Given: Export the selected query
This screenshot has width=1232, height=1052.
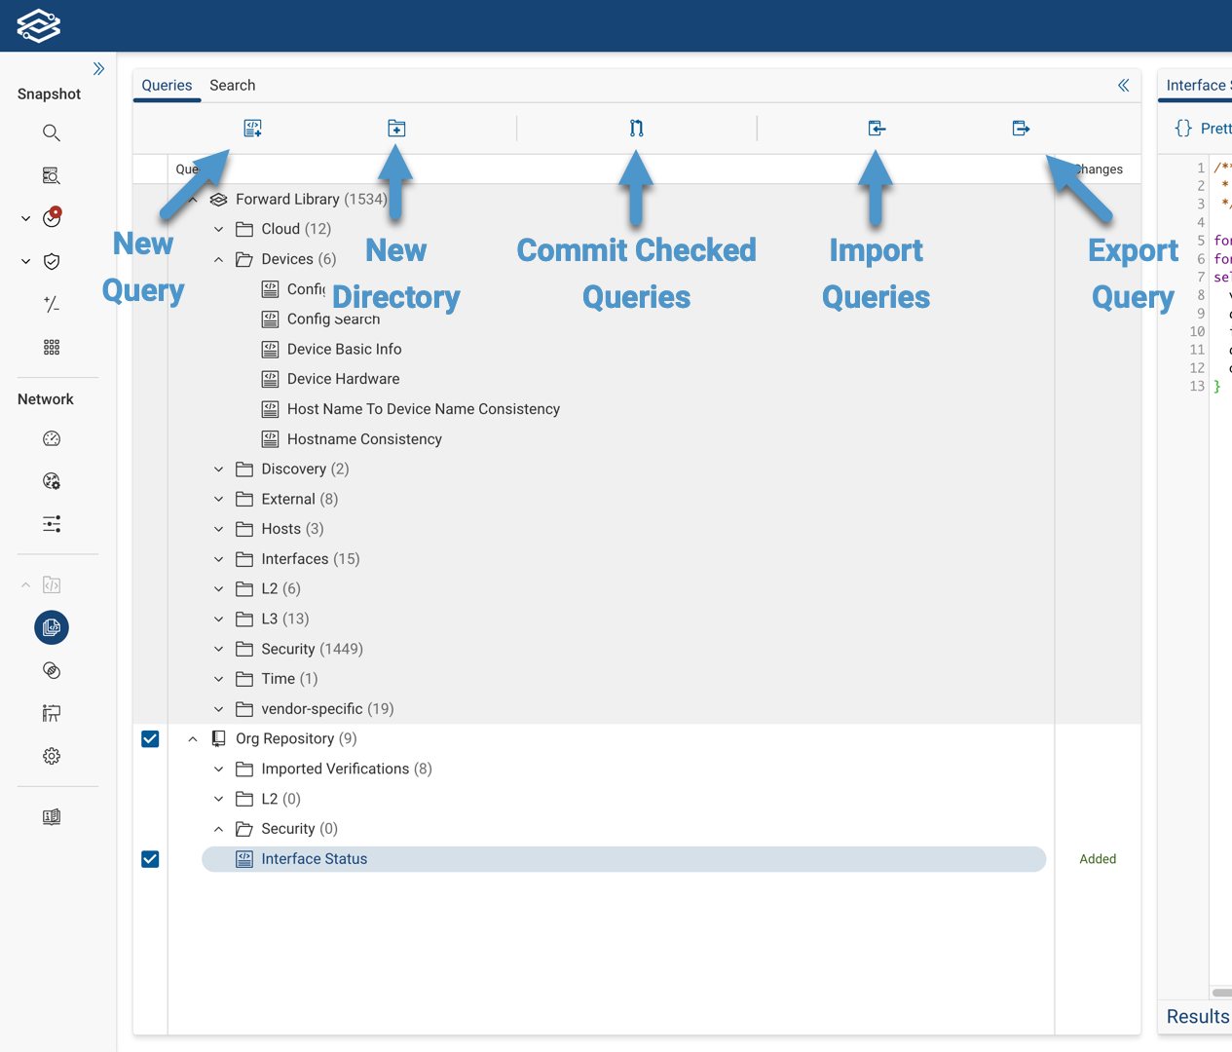Looking at the screenshot, I should (x=1020, y=128).
